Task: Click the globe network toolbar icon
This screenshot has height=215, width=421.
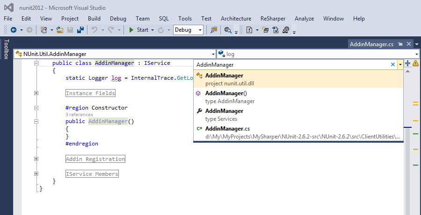Action: [286, 30]
